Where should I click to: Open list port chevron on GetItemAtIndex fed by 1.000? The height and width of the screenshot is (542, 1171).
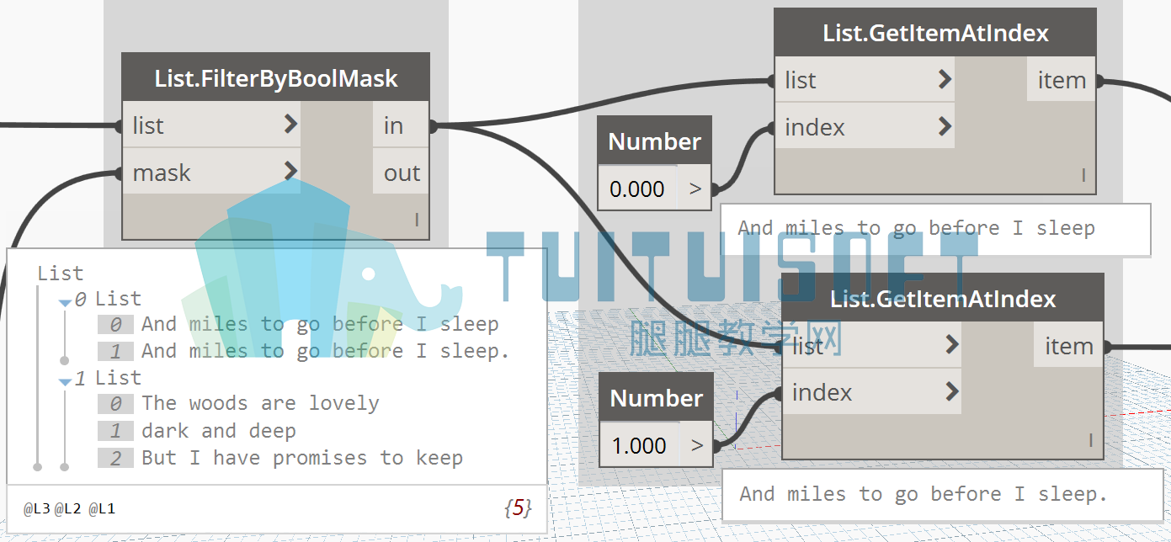952,345
